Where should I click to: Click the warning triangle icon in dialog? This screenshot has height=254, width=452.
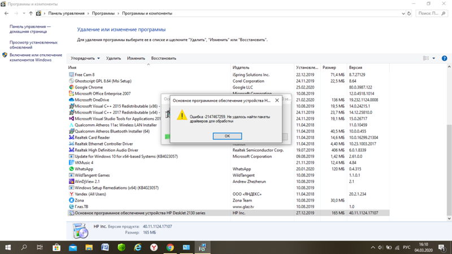pos(182,115)
